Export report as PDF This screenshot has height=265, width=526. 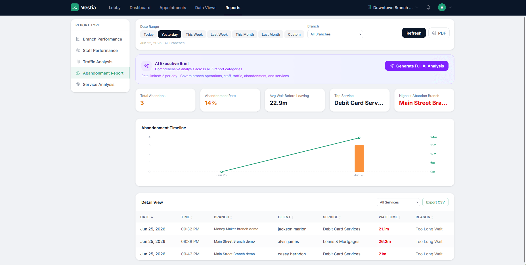point(439,33)
